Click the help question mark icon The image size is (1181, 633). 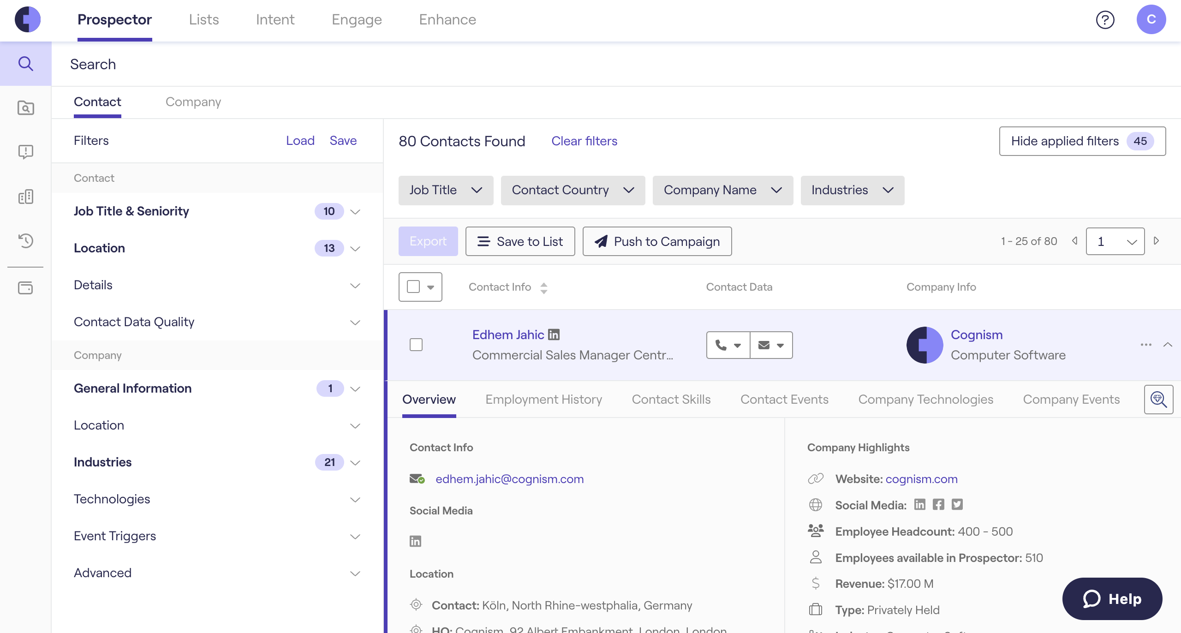(1103, 19)
